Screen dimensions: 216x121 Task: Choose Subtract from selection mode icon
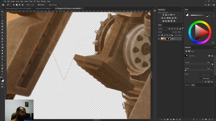tap(20, 5)
